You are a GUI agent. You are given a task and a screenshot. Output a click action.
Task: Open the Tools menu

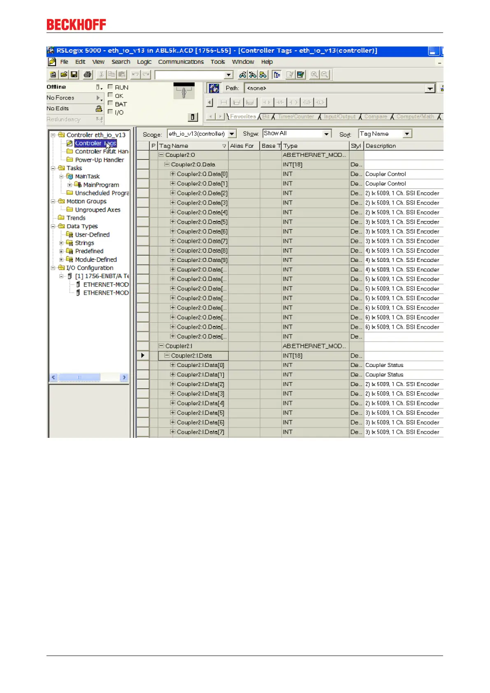tap(218, 62)
